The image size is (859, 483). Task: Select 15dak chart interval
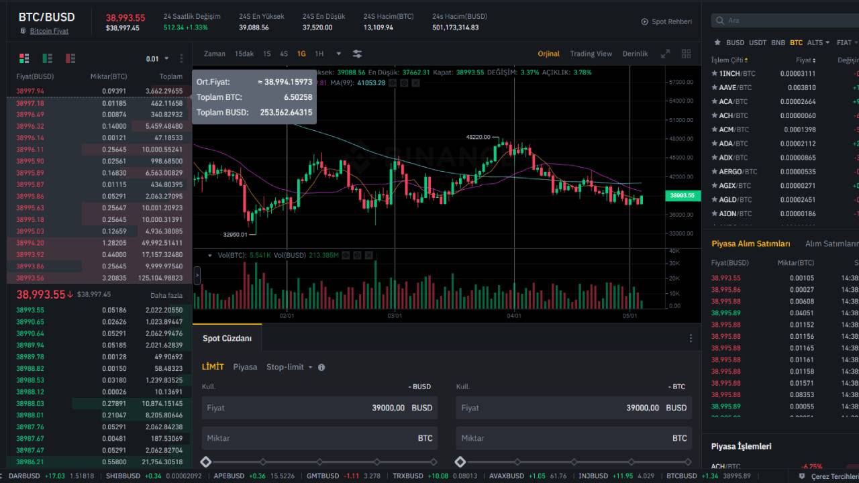coord(244,54)
